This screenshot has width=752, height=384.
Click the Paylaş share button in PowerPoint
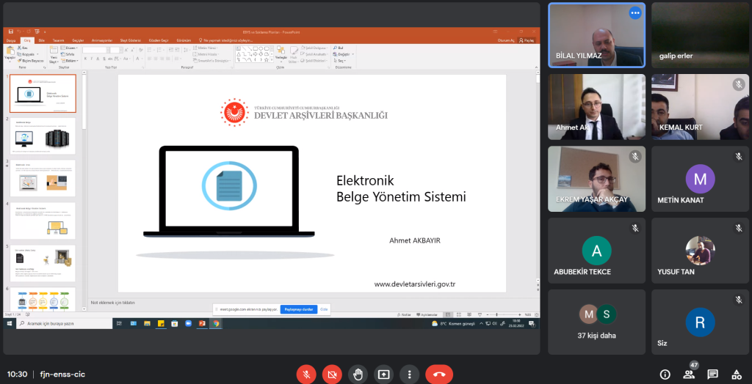[x=527, y=41]
